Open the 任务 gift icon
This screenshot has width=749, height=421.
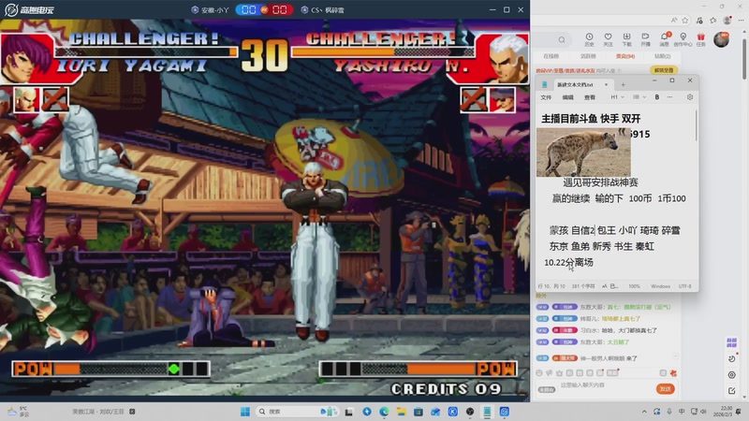click(700, 39)
